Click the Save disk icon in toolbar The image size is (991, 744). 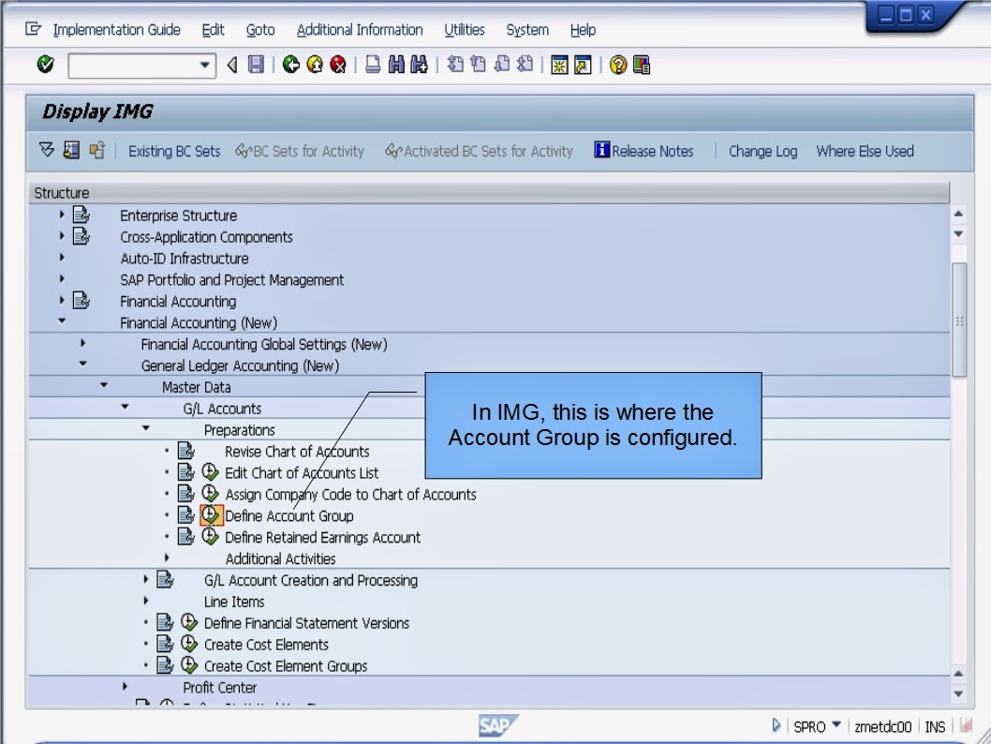pos(256,64)
